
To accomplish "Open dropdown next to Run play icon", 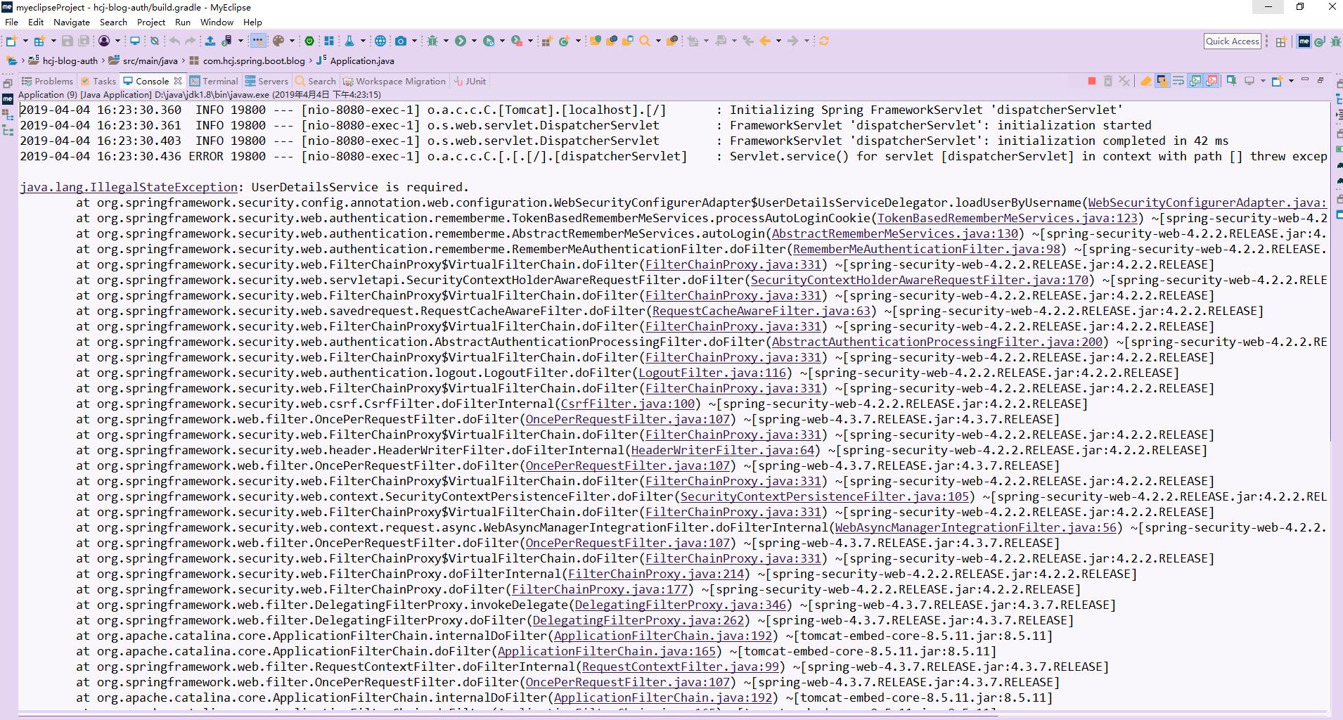I will coord(474,41).
